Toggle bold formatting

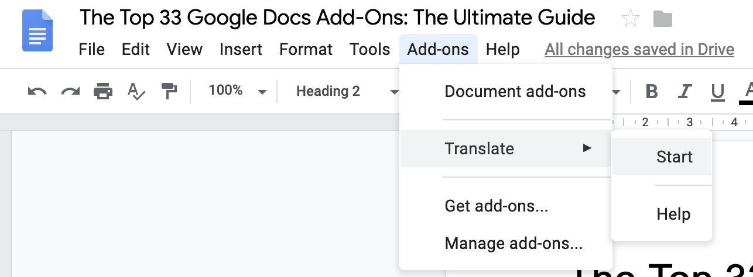(x=651, y=92)
